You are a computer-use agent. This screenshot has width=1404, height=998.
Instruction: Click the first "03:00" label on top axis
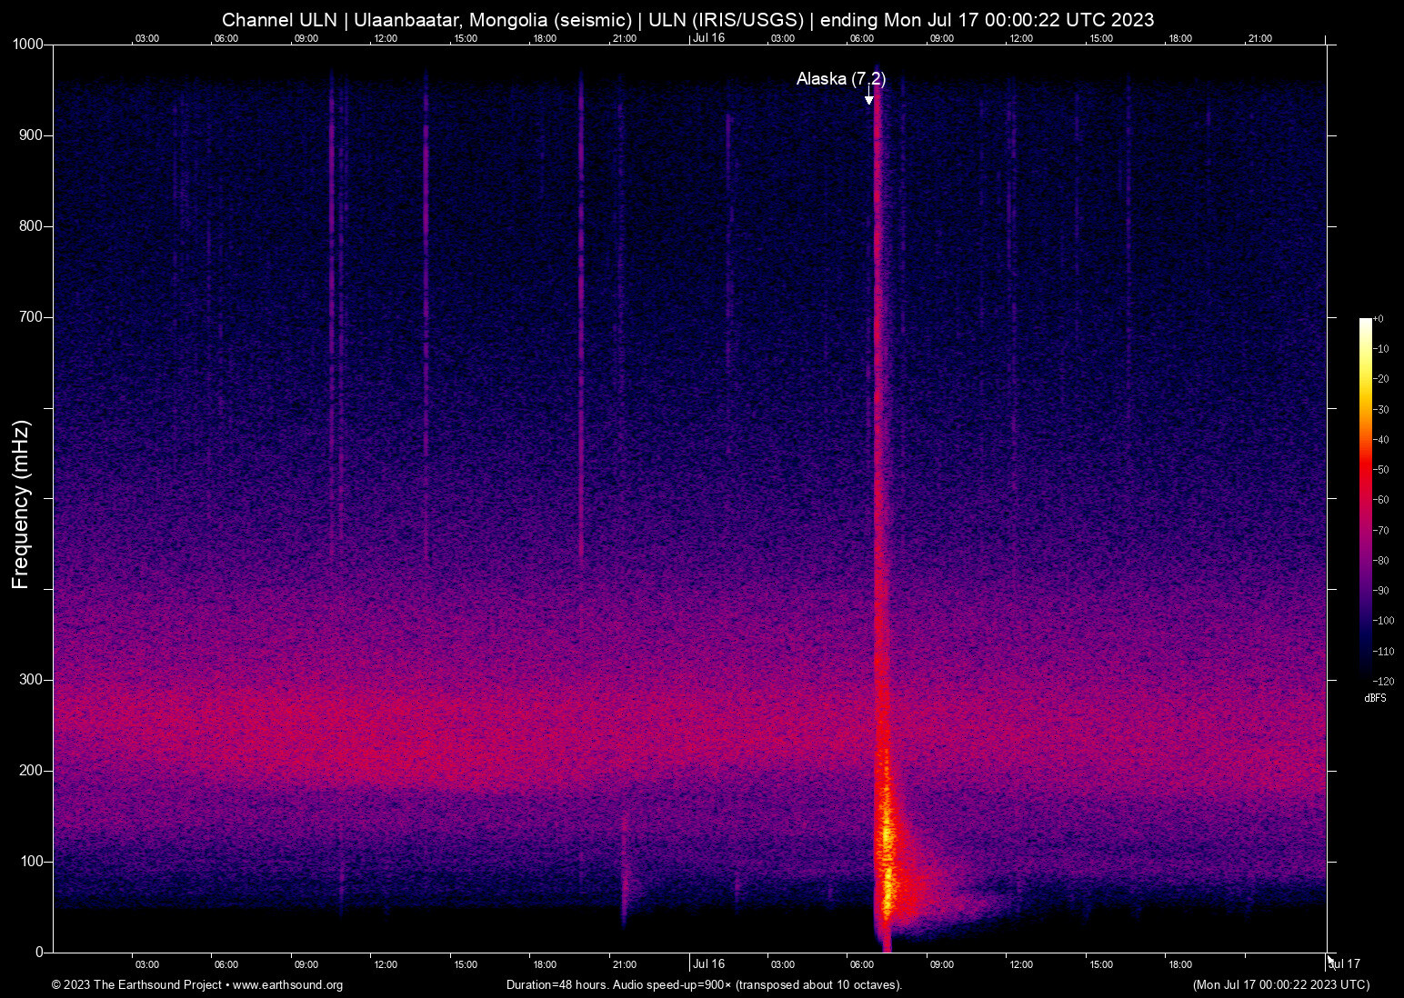click(147, 38)
